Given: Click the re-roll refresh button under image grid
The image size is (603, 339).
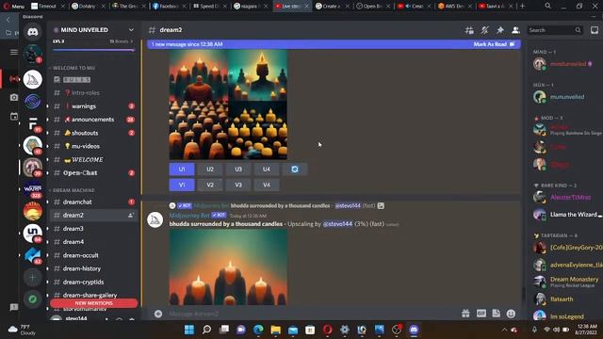Looking at the screenshot, I should (x=295, y=169).
